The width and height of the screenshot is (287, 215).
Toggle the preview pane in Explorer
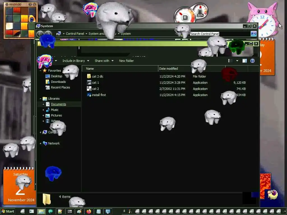pos(244,61)
